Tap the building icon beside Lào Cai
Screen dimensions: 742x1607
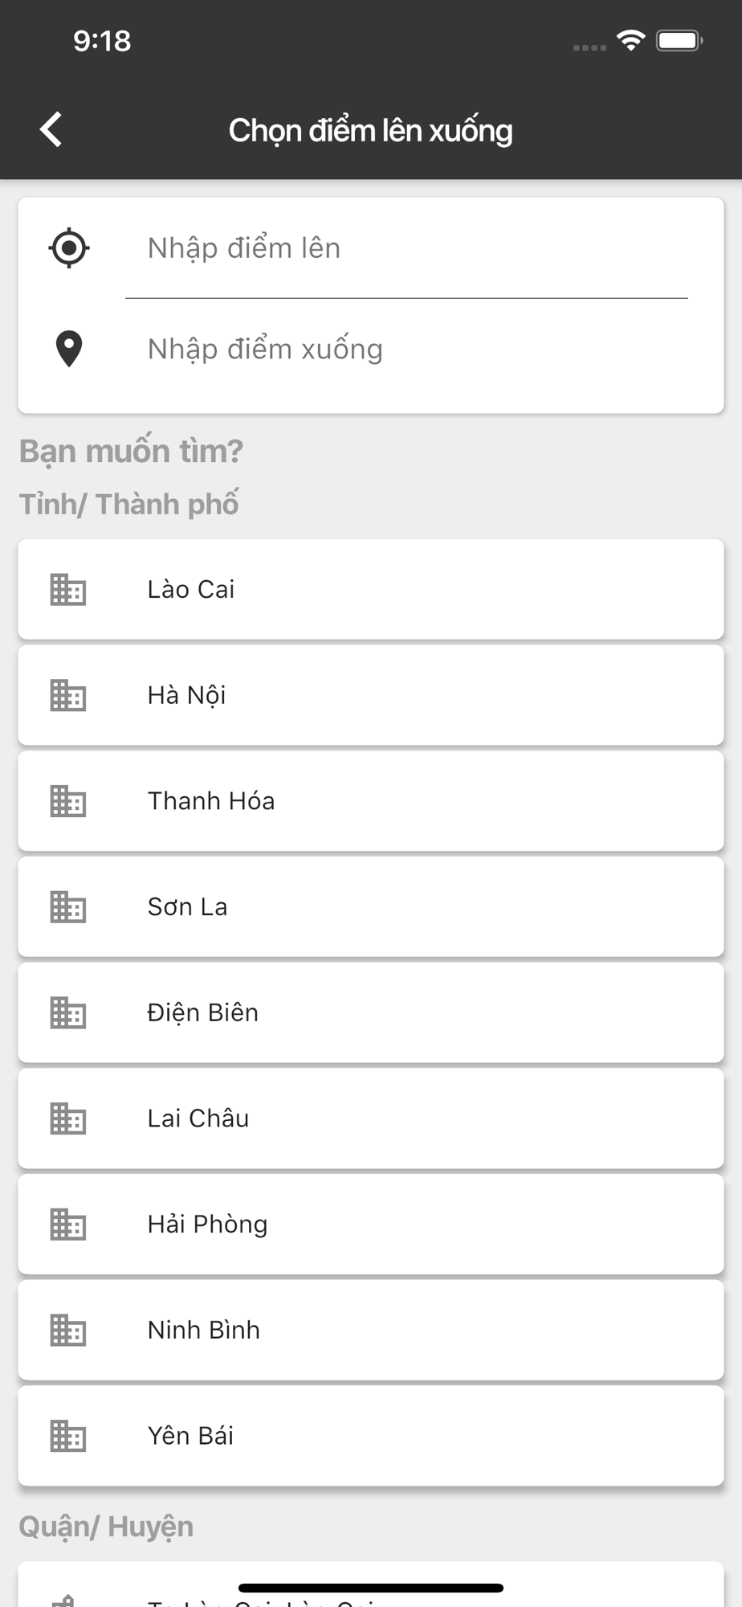[x=68, y=590]
